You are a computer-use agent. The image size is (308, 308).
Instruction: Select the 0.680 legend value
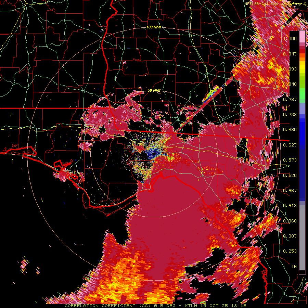(290, 130)
